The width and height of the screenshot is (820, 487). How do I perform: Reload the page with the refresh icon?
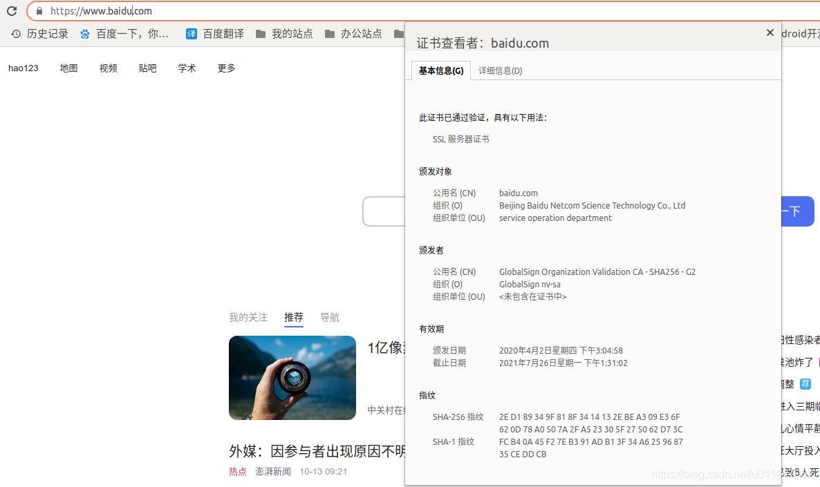tap(12, 10)
